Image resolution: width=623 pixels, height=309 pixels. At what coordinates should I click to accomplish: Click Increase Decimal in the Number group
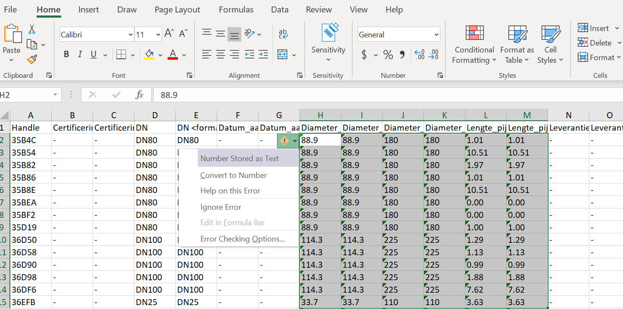point(419,55)
